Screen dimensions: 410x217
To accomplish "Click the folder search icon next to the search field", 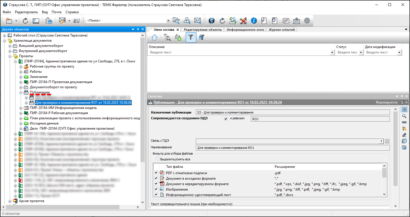I will click(x=176, y=21).
